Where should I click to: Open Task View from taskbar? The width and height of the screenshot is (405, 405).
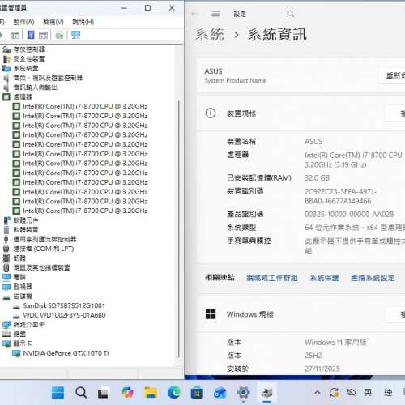click(x=103, y=393)
